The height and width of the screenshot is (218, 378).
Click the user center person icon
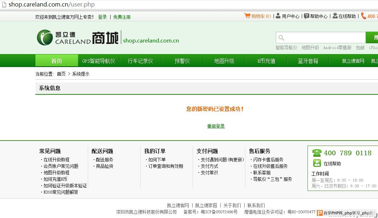[x=278, y=16]
